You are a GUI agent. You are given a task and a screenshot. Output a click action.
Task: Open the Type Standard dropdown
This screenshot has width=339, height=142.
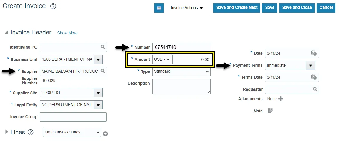point(181,71)
